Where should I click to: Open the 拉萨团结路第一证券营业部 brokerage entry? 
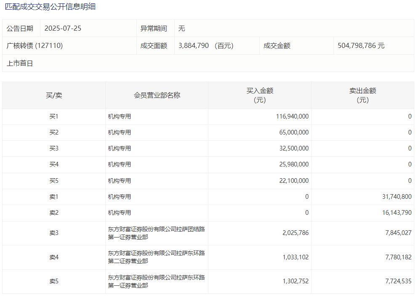click(x=156, y=233)
